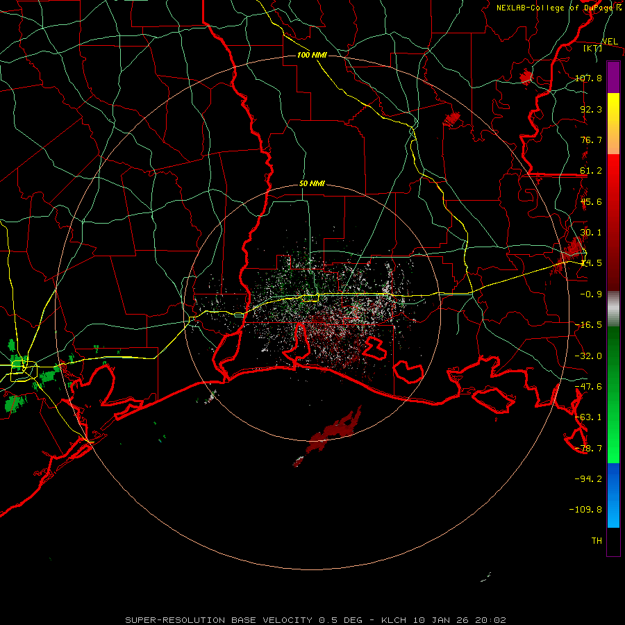This screenshot has height=625, width=625.
Task: Select the -47.6 scale value
Action: (588, 387)
